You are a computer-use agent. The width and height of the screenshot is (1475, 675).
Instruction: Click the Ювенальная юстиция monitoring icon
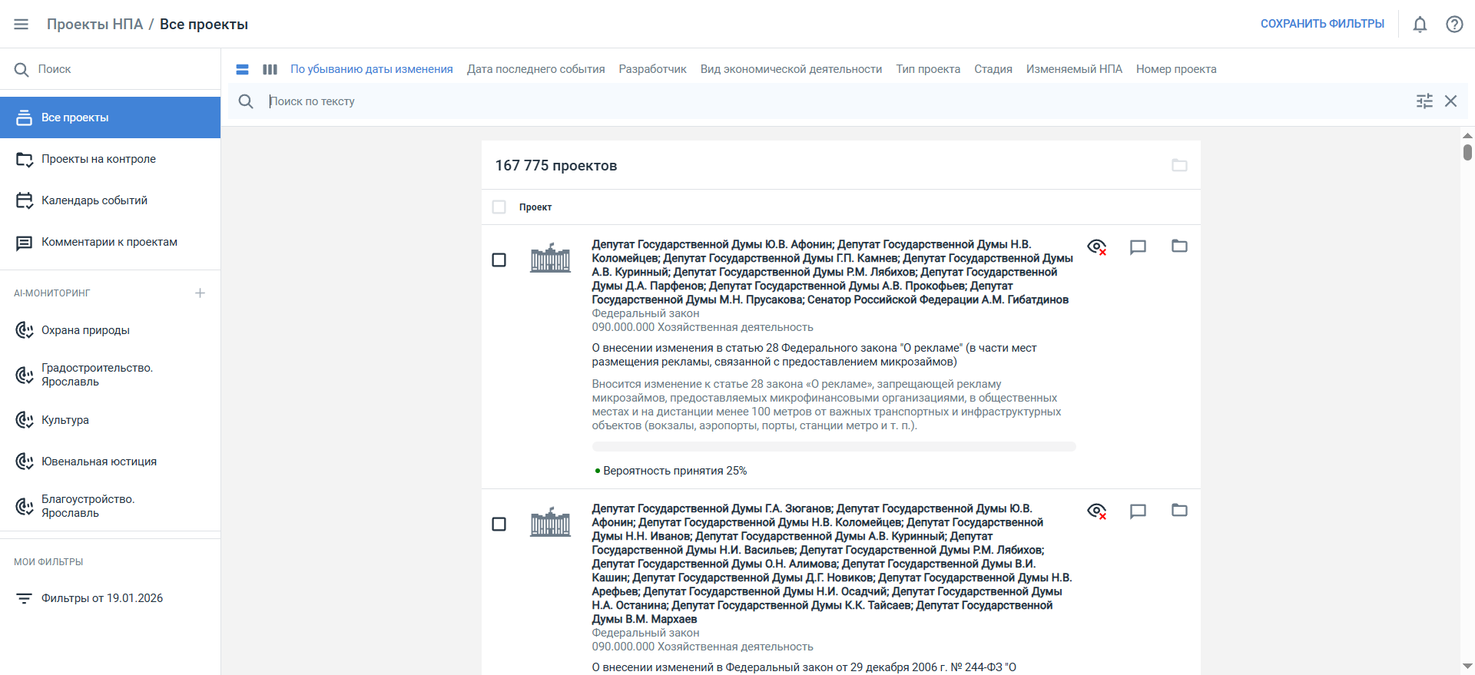[x=25, y=462]
